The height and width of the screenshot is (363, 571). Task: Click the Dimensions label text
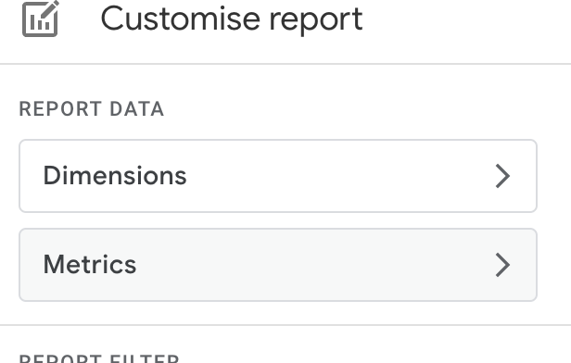[x=115, y=176]
